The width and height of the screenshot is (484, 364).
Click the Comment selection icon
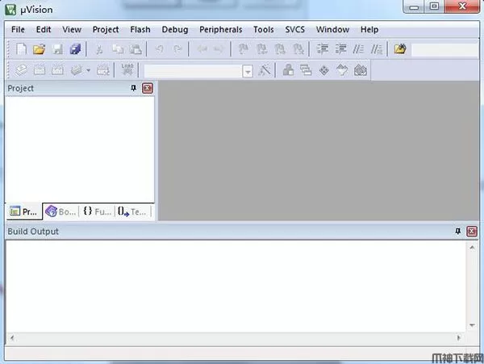coord(358,49)
